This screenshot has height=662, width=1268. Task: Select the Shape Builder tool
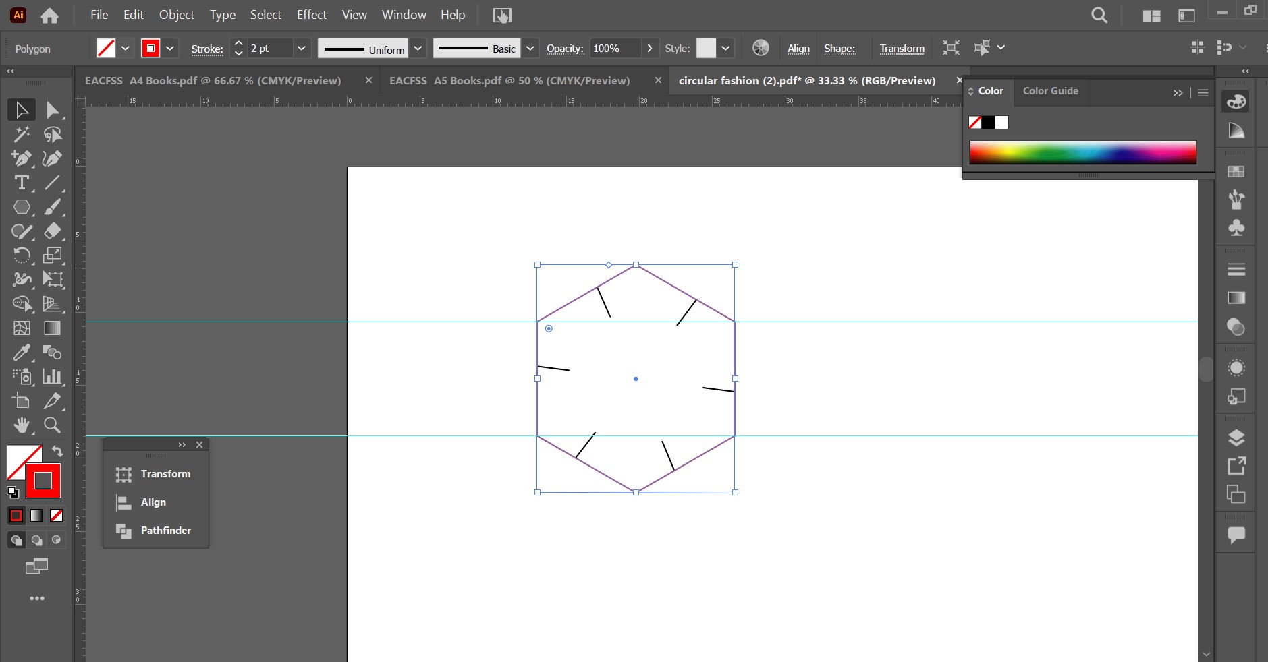coord(22,304)
